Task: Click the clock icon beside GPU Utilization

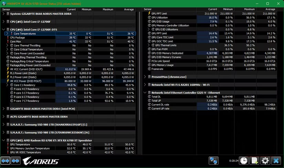Action: pos(149,17)
